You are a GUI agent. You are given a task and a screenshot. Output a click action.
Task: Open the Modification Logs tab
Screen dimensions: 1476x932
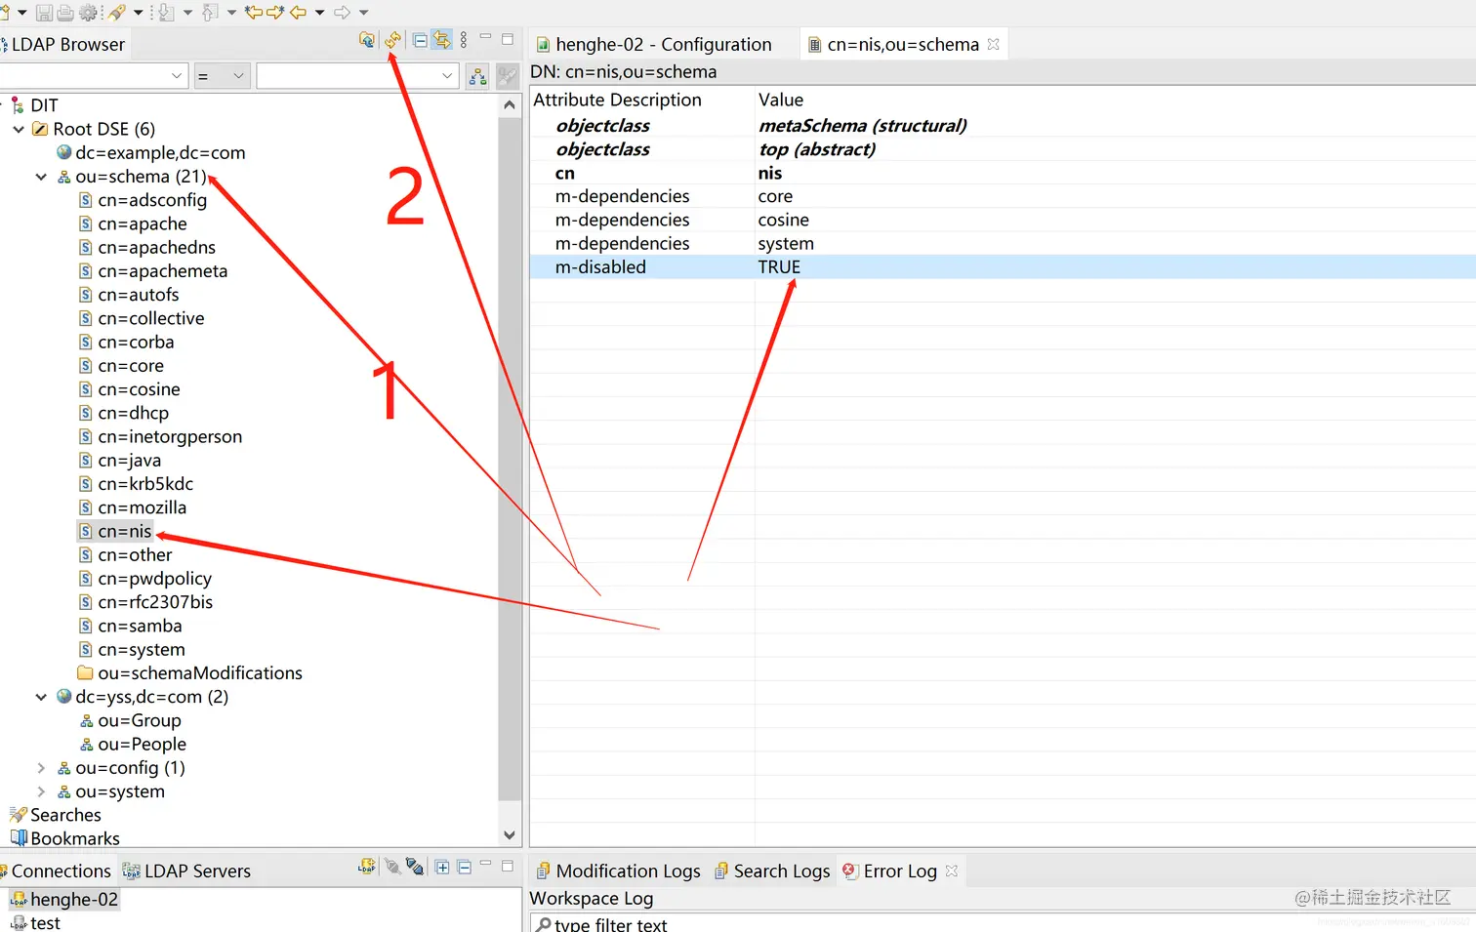(x=618, y=871)
